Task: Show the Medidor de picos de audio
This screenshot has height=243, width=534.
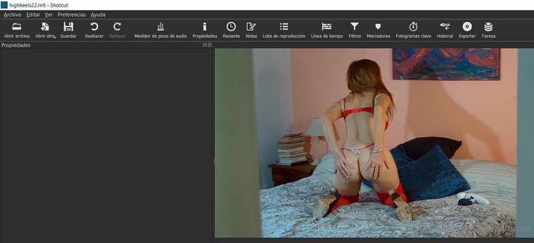Action: tap(160, 30)
